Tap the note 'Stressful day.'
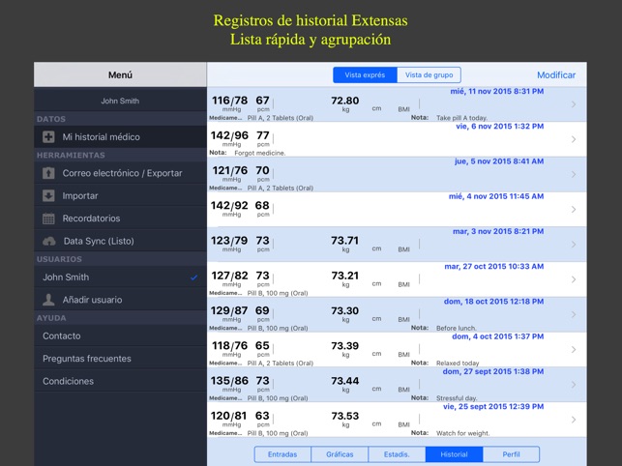The height and width of the screenshot is (466, 622). coord(457,398)
